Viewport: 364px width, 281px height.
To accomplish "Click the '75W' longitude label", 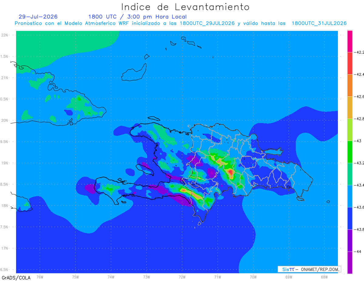I will [x=75, y=277].
